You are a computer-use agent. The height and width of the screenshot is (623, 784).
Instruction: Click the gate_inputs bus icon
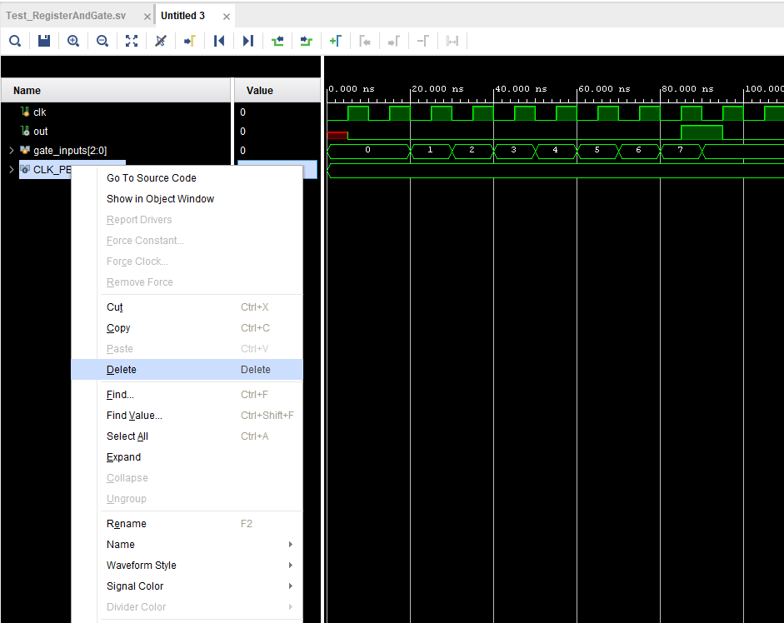pos(25,149)
